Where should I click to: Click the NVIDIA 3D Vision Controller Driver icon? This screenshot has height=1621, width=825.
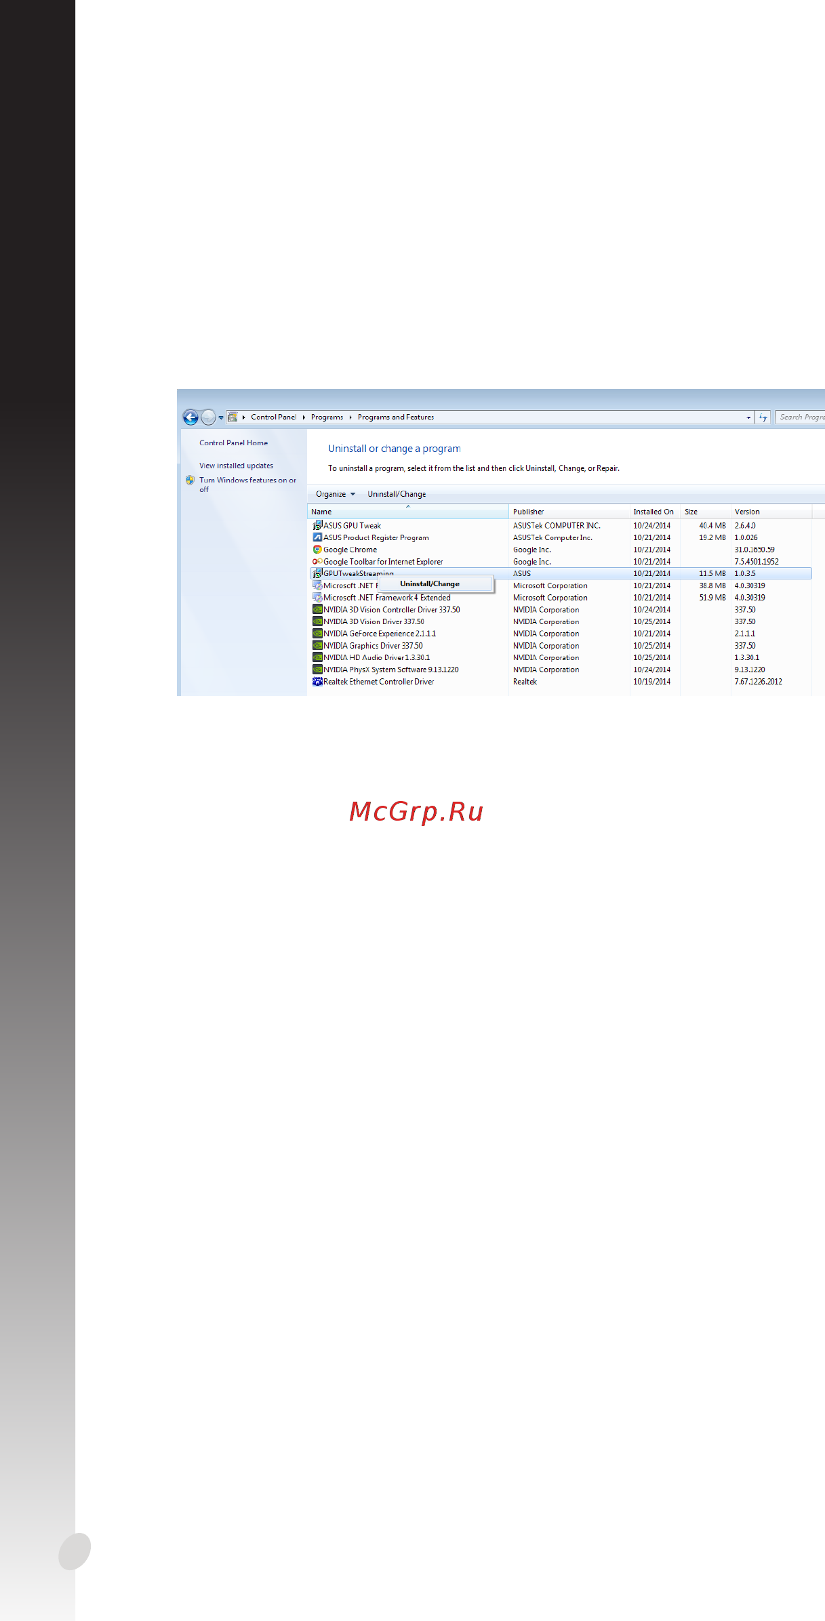click(317, 610)
